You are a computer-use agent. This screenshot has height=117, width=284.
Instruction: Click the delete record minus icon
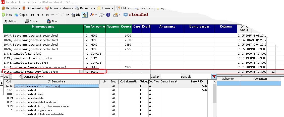point(53,15)
